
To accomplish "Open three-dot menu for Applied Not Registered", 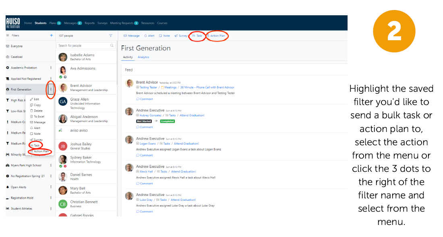I will 51,79.
